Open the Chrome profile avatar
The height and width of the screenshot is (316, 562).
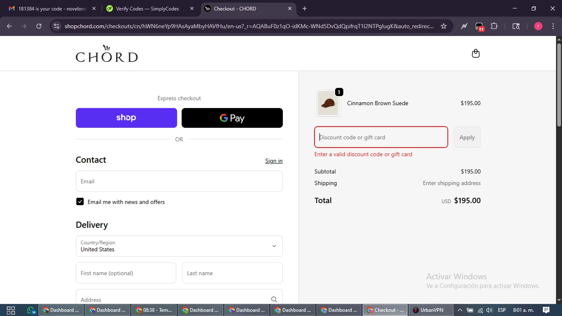coord(538,26)
